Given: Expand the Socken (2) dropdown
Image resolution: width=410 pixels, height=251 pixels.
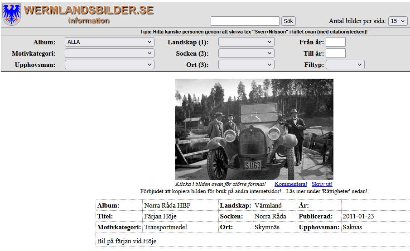Looking at the screenshot, I should pyautogui.click(x=246, y=53).
